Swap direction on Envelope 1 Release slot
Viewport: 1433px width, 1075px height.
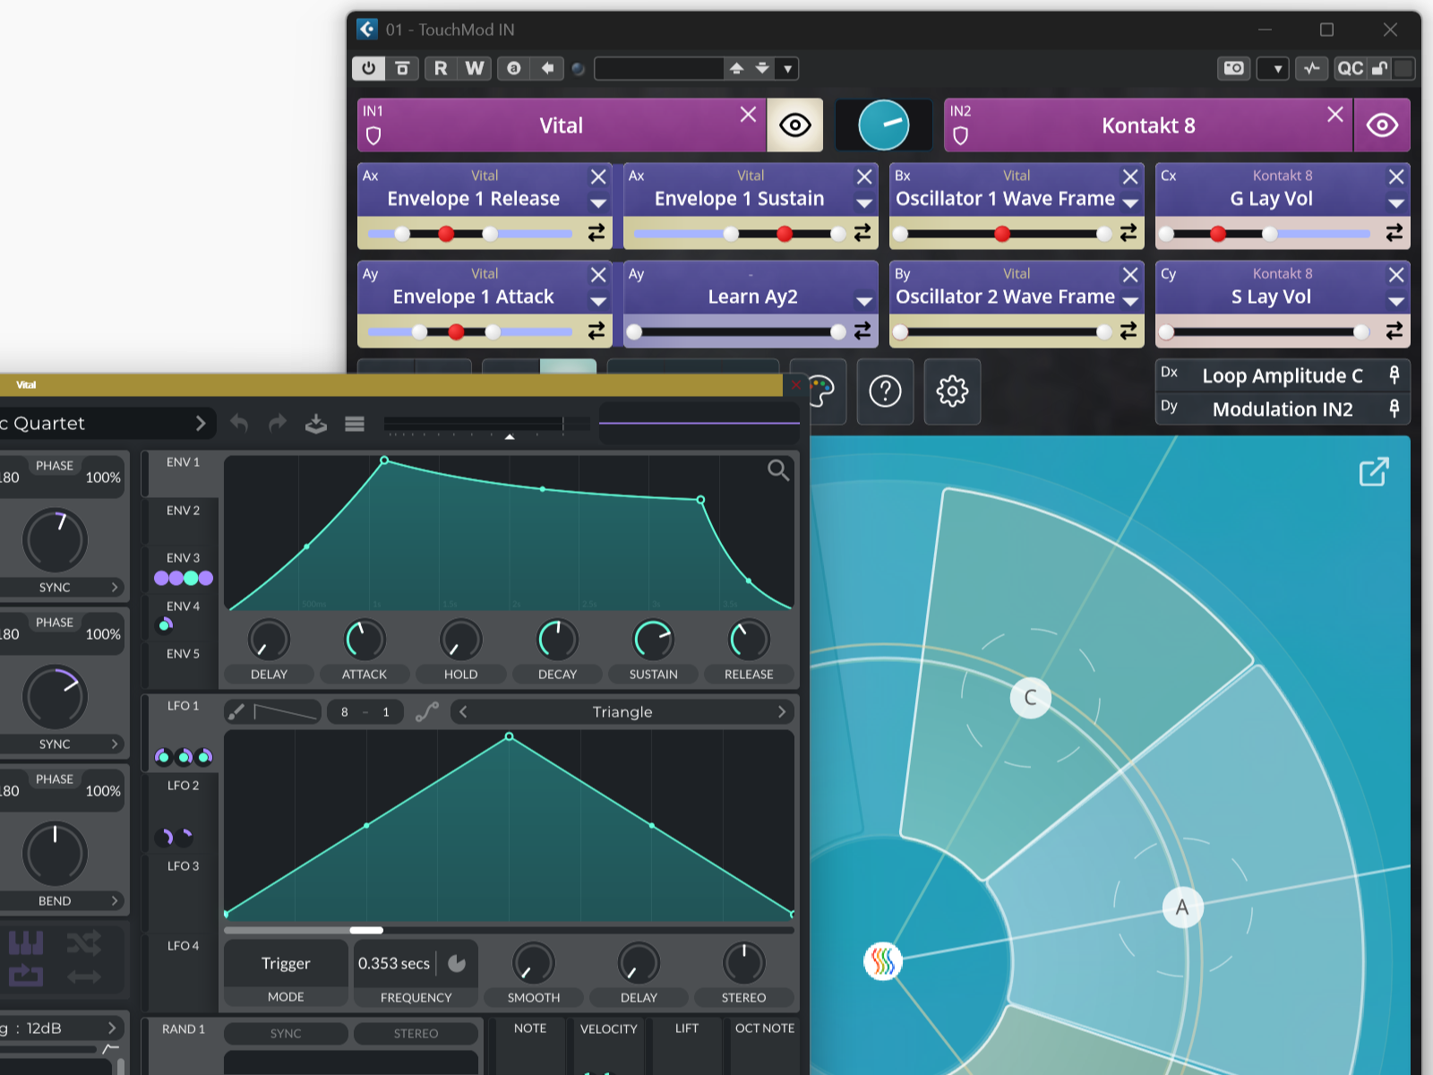tap(596, 233)
